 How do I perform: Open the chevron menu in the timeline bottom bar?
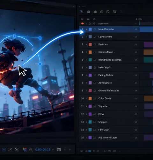(120, 151)
